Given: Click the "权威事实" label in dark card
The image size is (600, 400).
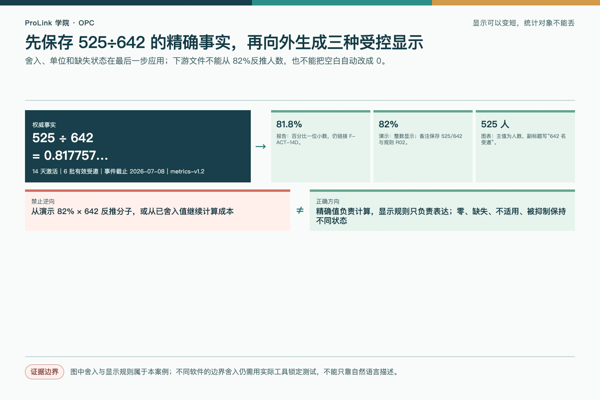Looking at the screenshot, I should pos(44,125).
